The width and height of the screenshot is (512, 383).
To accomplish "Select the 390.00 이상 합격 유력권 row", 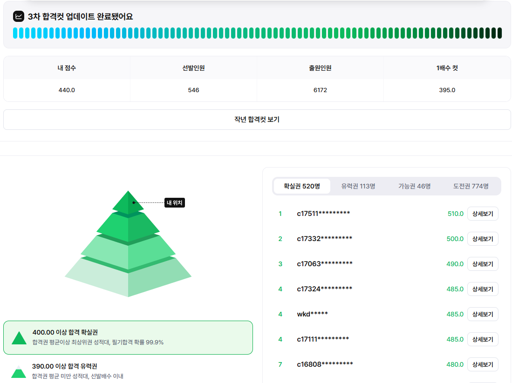I will [x=128, y=371].
